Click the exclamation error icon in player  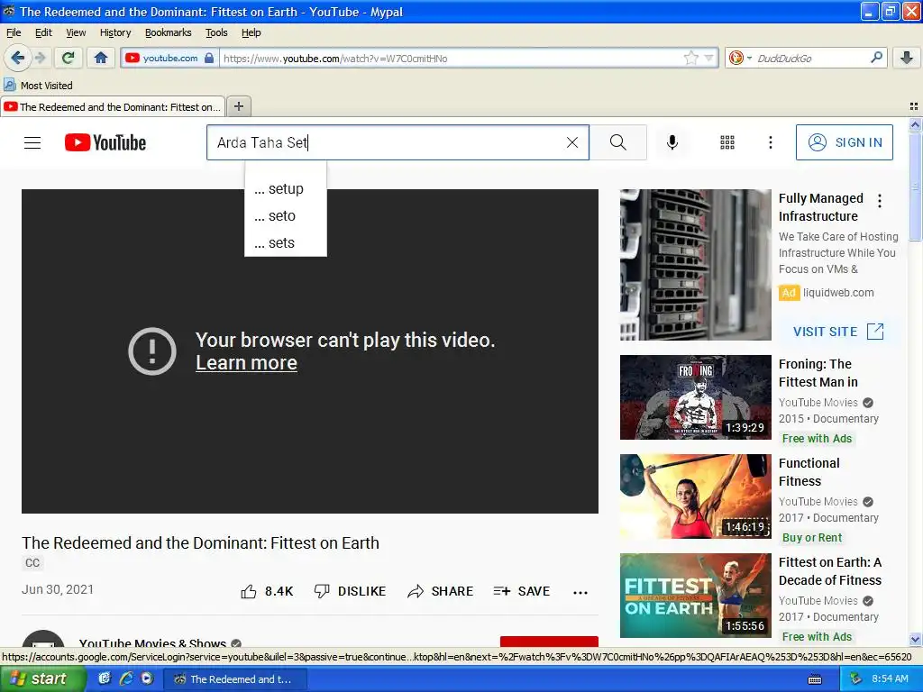pyautogui.click(x=151, y=351)
